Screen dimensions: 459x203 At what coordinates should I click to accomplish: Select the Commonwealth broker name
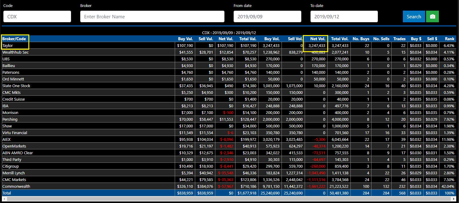(x=16, y=186)
